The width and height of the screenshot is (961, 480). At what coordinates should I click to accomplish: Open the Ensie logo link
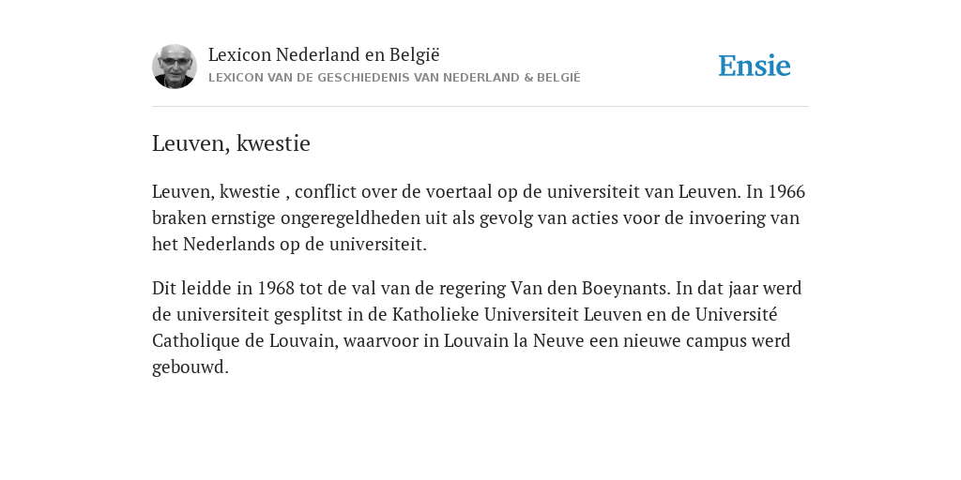[755, 67]
